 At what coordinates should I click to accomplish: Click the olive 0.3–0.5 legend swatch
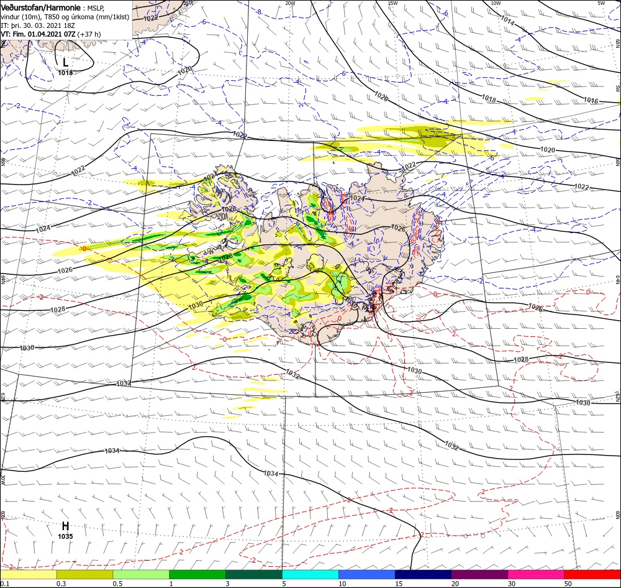click(84, 574)
